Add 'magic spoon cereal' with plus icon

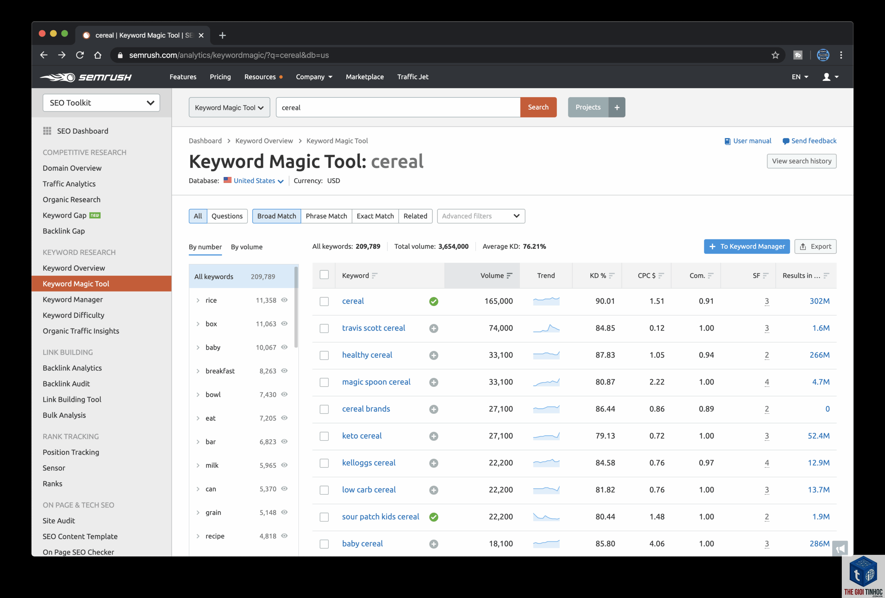point(434,382)
